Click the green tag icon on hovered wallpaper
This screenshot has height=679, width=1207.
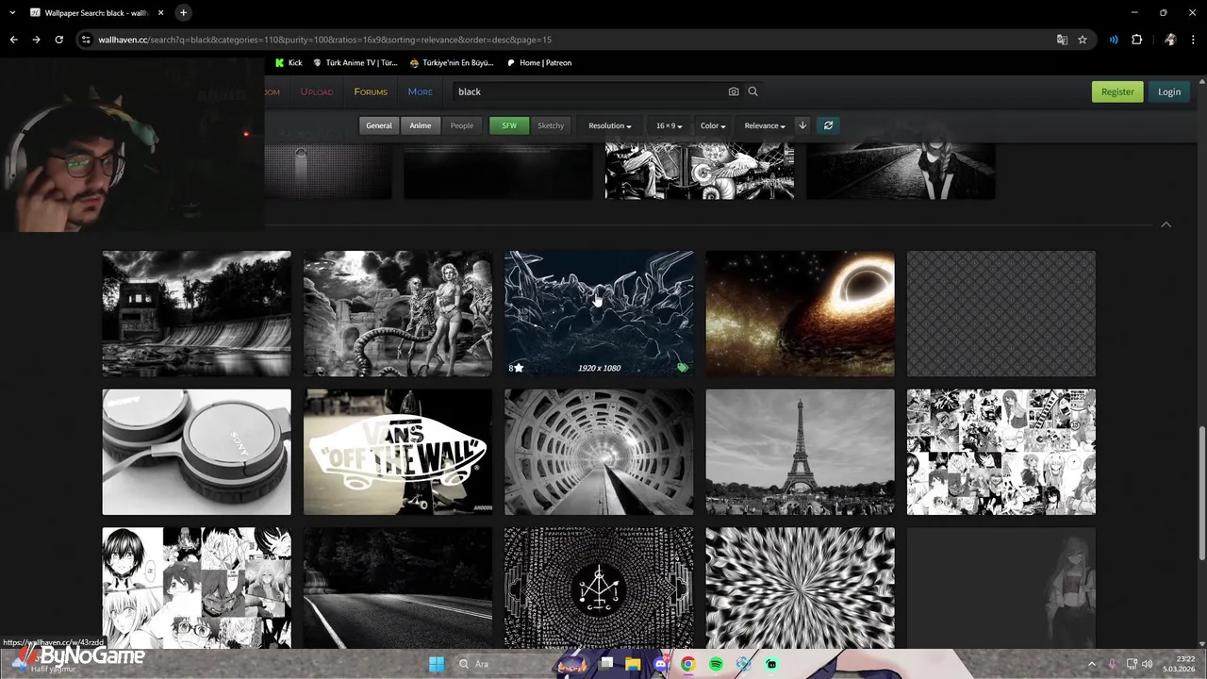click(683, 368)
